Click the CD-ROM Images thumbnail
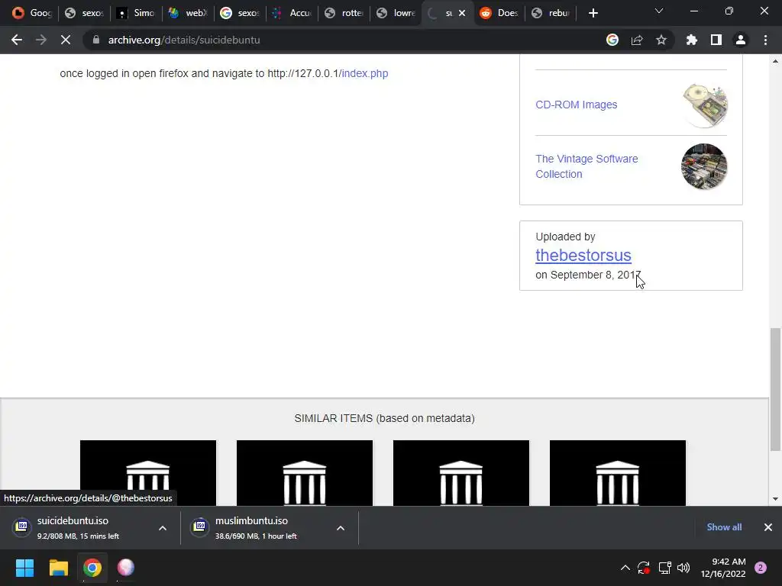The height and width of the screenshot is (586, 782). pyautogui.click(x=705, y=105)
